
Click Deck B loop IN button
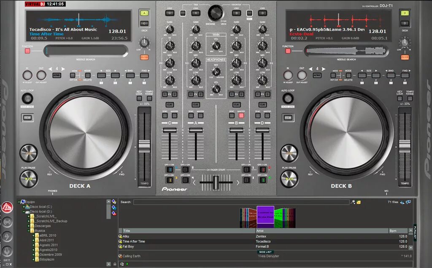click(288, 75)
